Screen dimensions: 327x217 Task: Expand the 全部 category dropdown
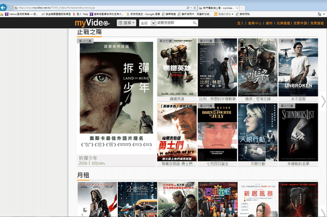point(153,23)
